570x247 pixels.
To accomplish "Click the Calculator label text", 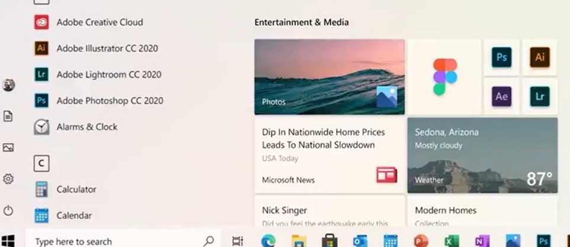I will (x=76, y=190).
